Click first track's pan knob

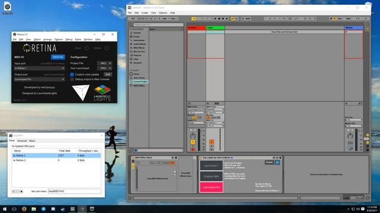click(192, 136)
